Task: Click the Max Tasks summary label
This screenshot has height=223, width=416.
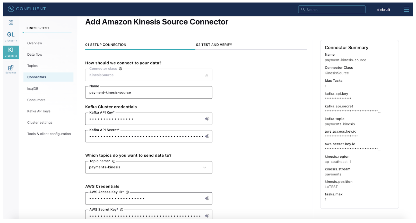Action: 333,81
